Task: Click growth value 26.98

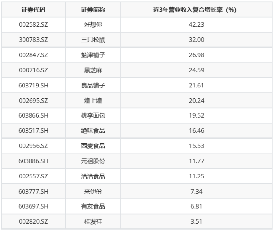Action: point(196,55)
